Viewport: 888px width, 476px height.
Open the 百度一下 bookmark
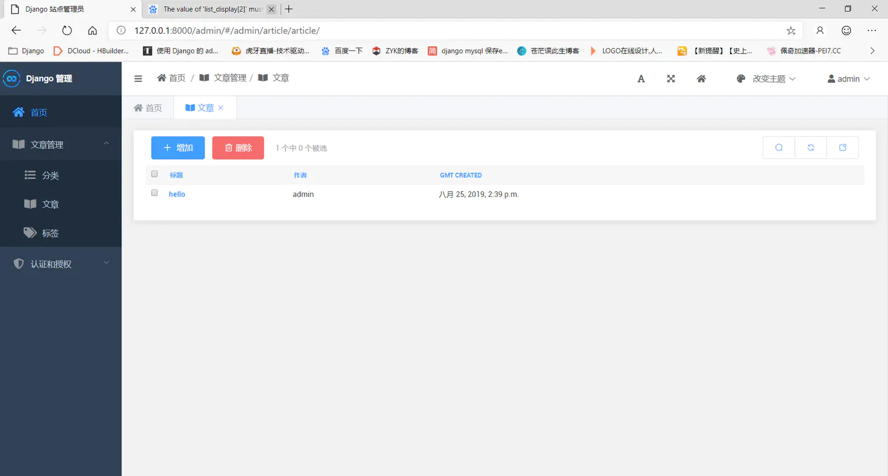point(342,51)
